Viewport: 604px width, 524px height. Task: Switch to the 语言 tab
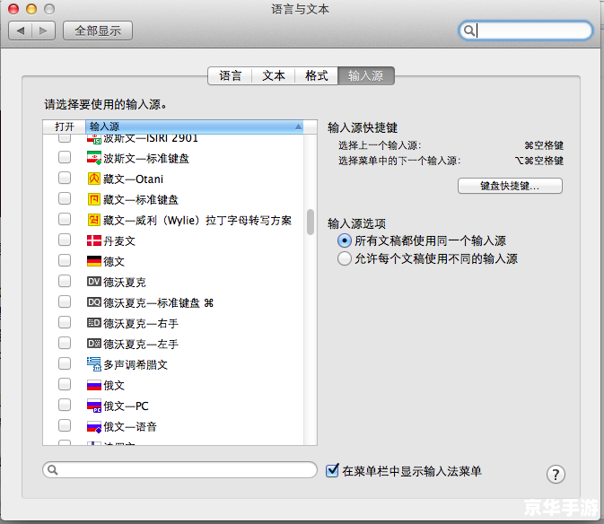click(230, 75)
